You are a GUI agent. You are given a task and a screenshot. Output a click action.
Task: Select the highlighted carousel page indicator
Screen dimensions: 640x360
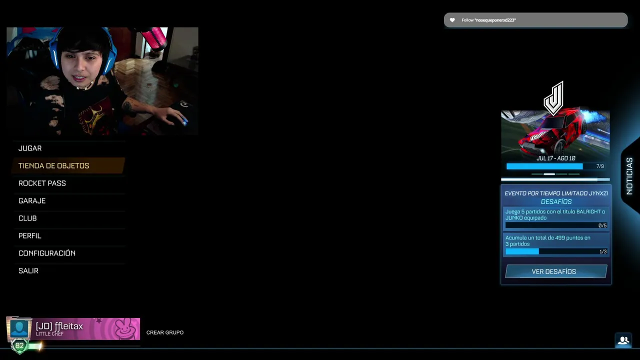point(549,174)
